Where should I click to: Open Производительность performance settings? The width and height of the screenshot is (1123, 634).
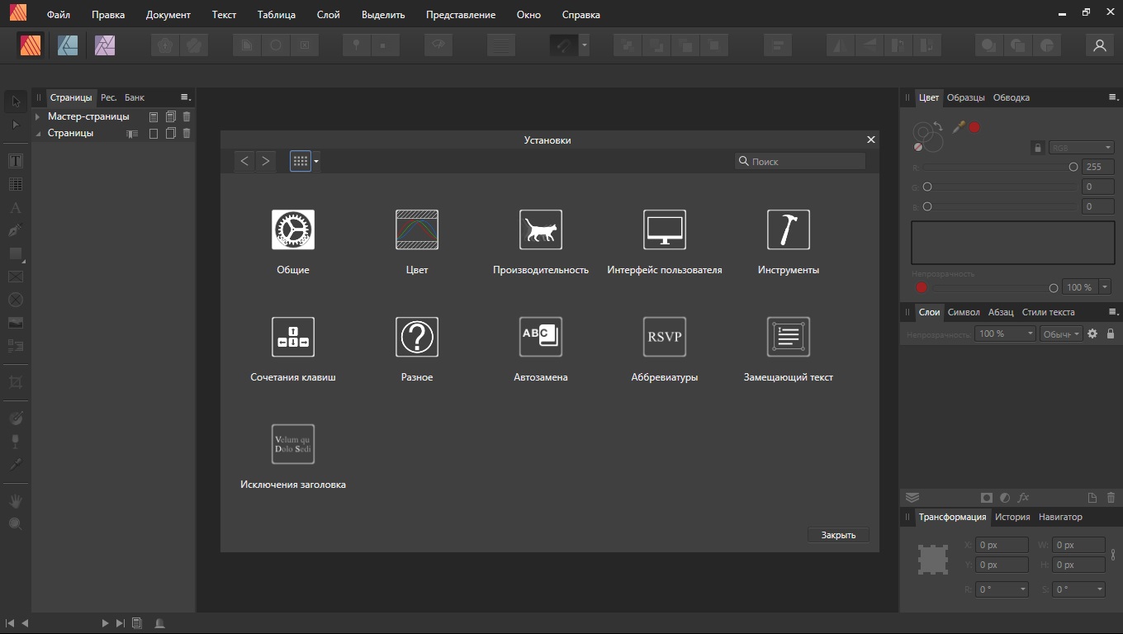coord(541,229)
